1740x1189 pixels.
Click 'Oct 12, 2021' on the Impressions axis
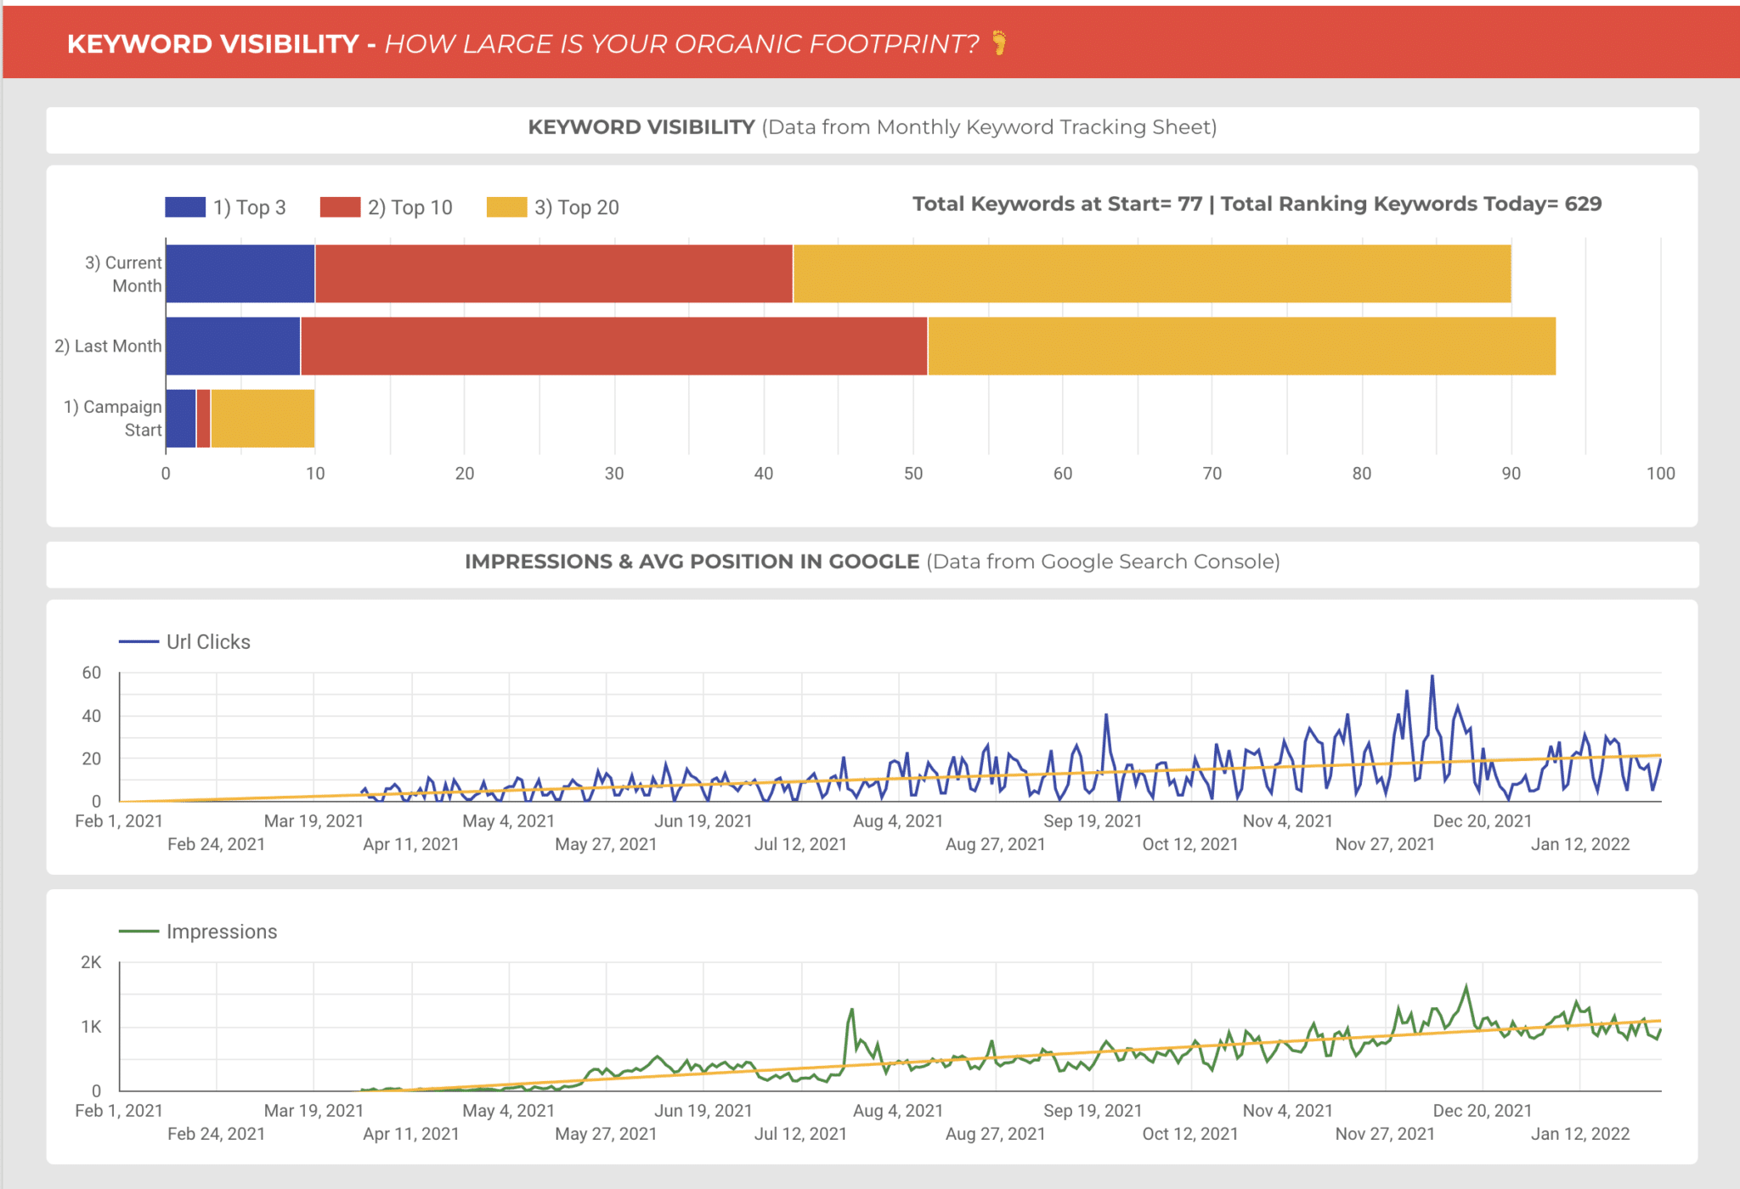point(1190,1134)
